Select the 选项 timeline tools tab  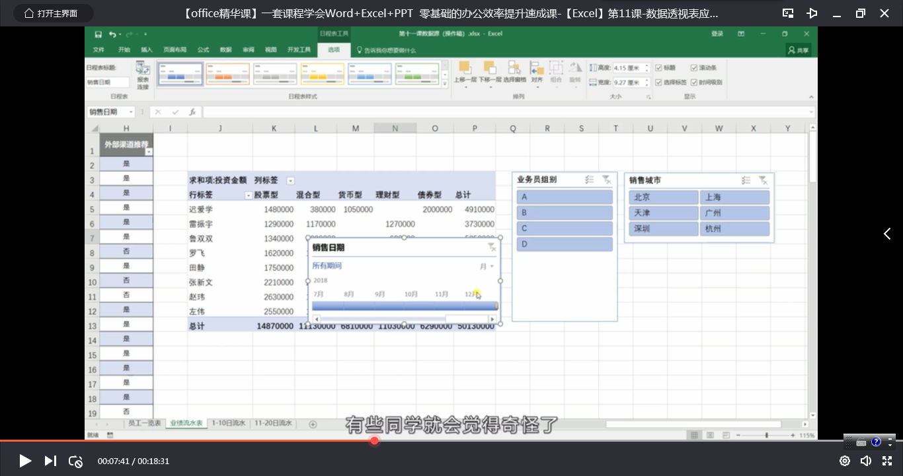pos(334,50)
